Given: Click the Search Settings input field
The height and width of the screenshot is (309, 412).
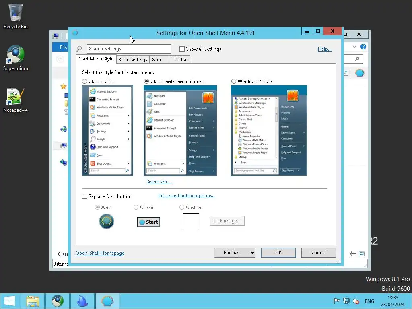Looking at the screenshot, I should pos(128,49).
